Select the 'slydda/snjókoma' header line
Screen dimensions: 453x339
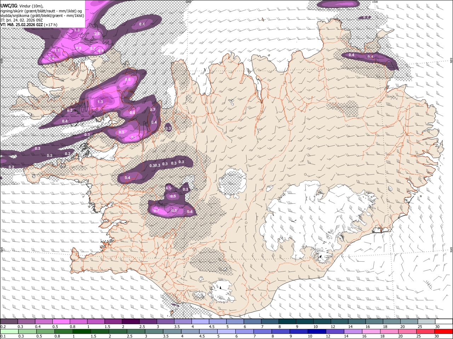point(42,16)
